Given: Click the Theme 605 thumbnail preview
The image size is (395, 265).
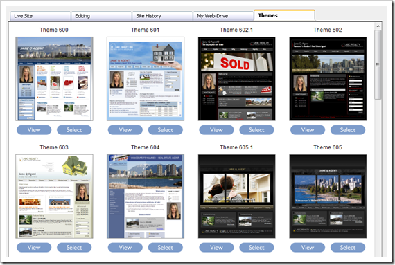Looking at the screenshot, I should click(328, 197).
